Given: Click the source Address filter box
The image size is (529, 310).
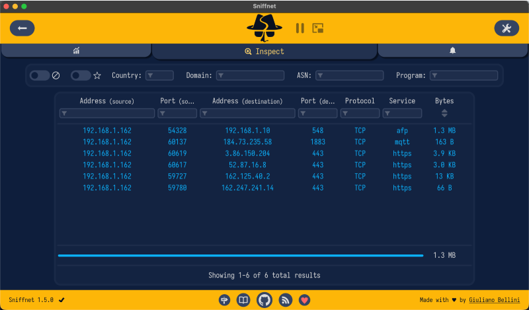Looking at the screenshot, I should coord(107,113).
